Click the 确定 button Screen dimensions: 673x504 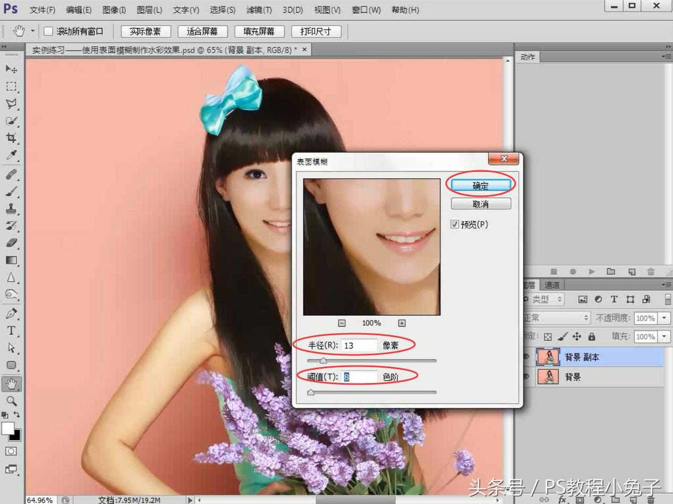pyautogui.click(x=481, y=185)
